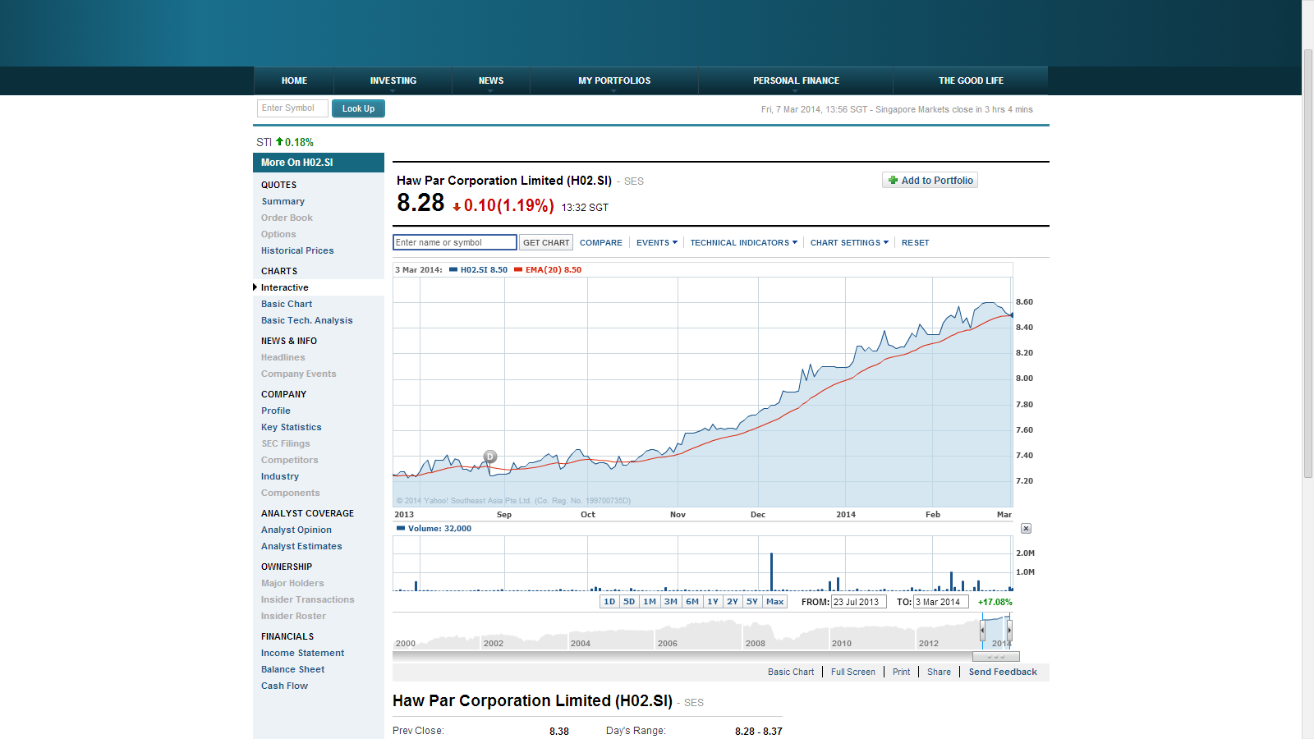Close the Volume panel with X icon
Viewport: 1314px width, 739px height.
pyautogui.click(x=1026, y=529)
